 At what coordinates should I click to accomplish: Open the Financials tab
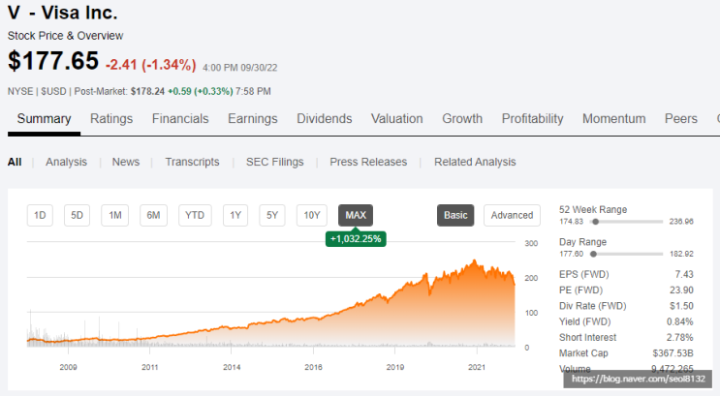coord(180,119)
